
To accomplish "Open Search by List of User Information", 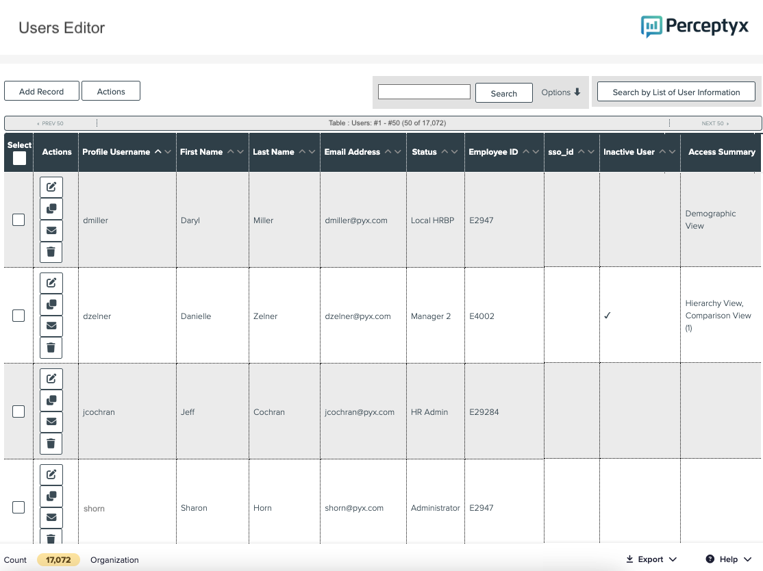I will tap(676, 92).
